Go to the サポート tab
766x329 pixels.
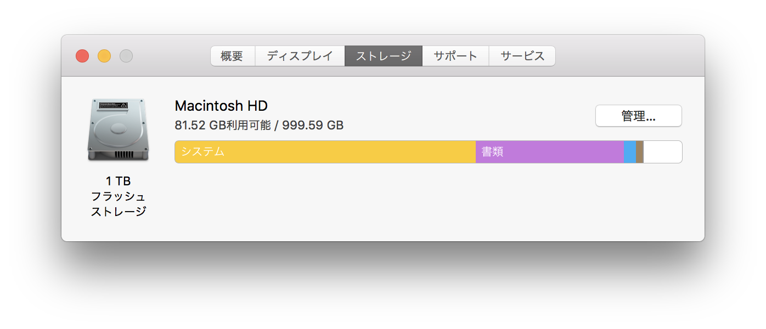tap(455, 56)
